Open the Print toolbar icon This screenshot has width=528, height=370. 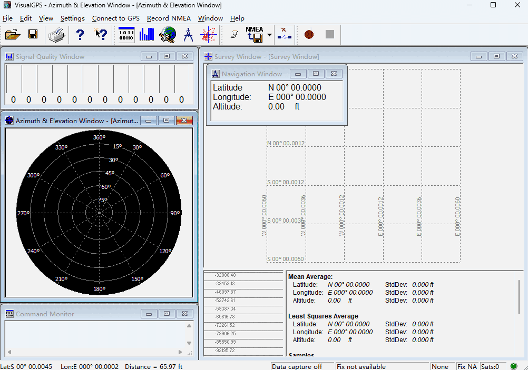pyautogui.click(x=56, y=34)
